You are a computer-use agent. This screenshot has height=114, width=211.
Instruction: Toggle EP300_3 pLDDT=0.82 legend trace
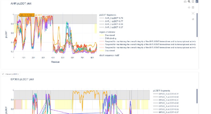coord(166,103)
